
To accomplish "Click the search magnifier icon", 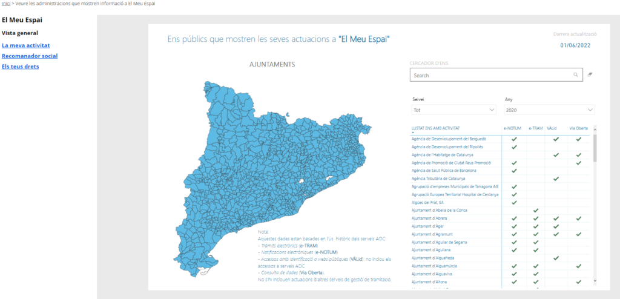I will 575,75.
